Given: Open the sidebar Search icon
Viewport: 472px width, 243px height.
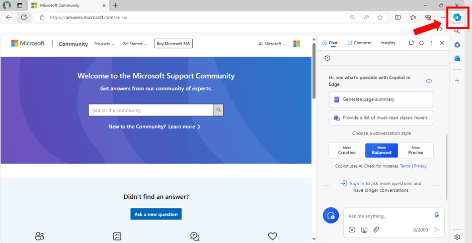Looking at the screenshot, I should tap(457, 31).
